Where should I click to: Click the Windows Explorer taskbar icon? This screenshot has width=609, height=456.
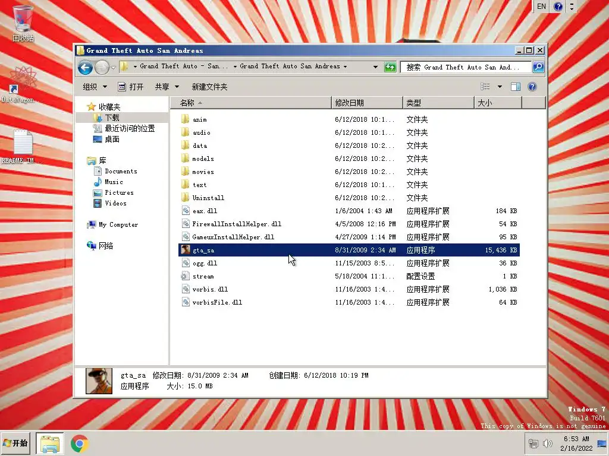pyautogui.click(x=50, y=443)
